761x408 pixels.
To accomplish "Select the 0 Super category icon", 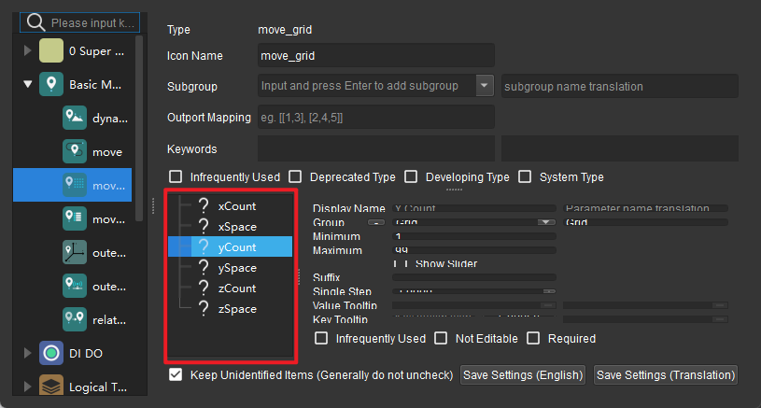I will coord(51,50).
